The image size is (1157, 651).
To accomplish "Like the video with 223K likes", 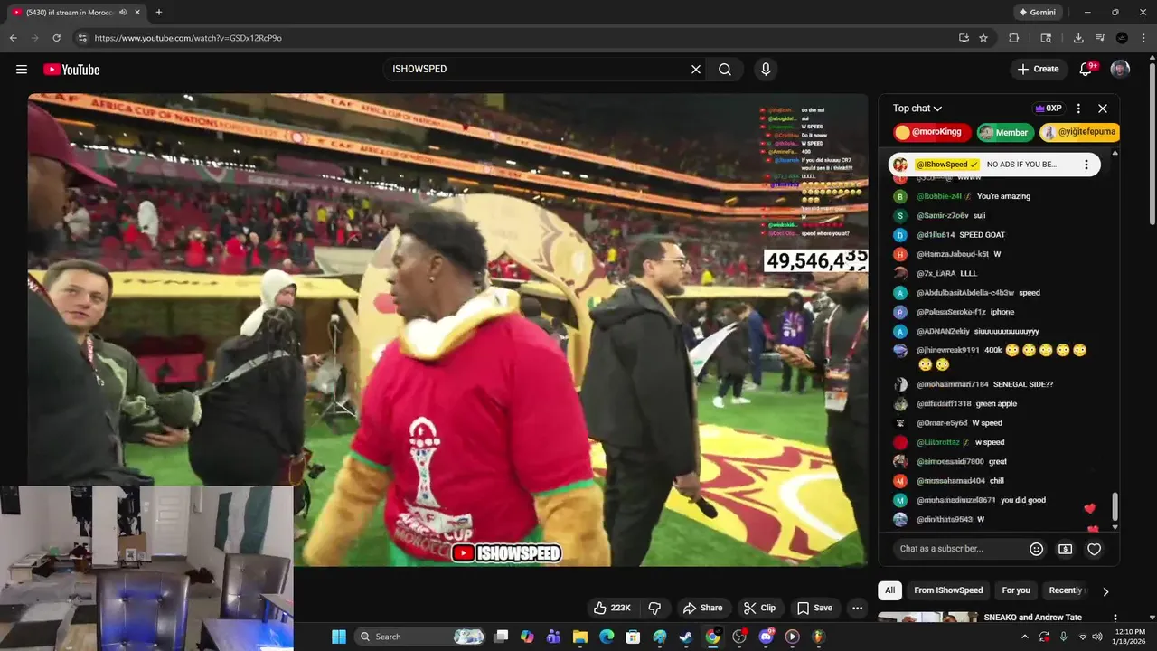I will click(612, 608).
